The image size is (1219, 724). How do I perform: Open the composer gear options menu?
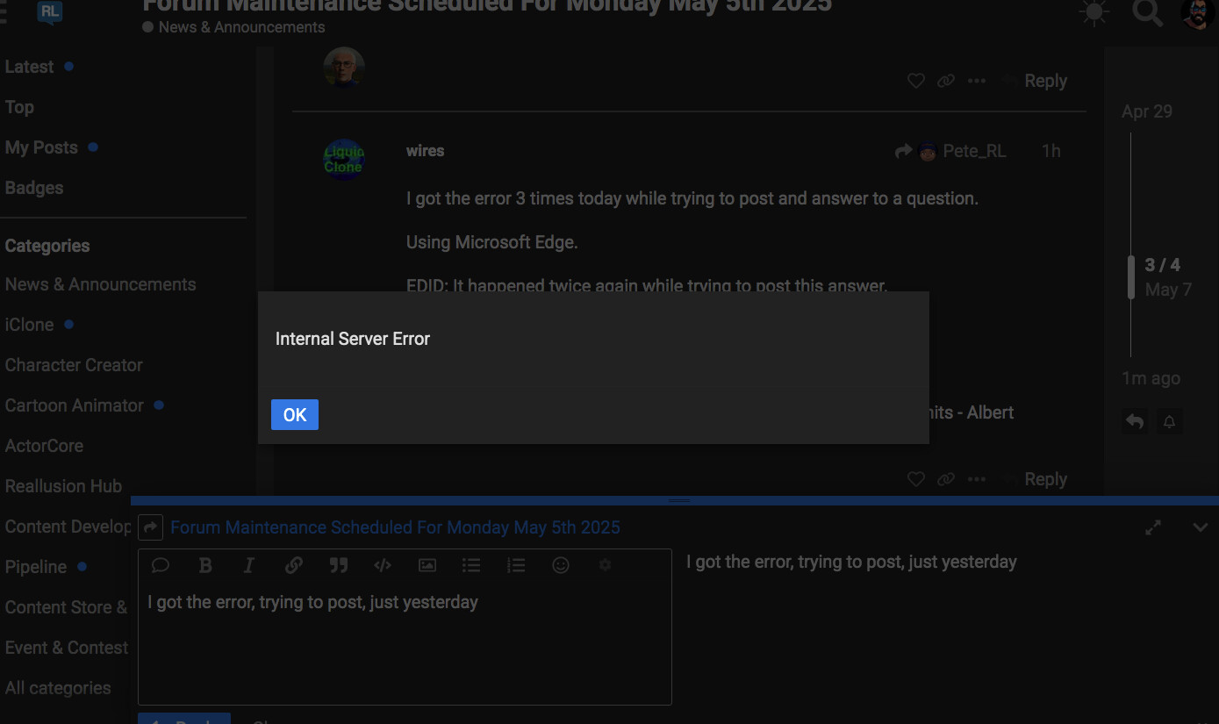pos(605,565)
